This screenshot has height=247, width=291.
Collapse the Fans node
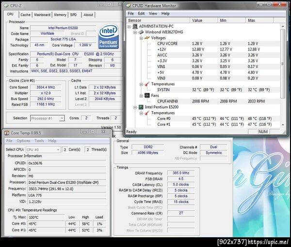click(141, 96)
